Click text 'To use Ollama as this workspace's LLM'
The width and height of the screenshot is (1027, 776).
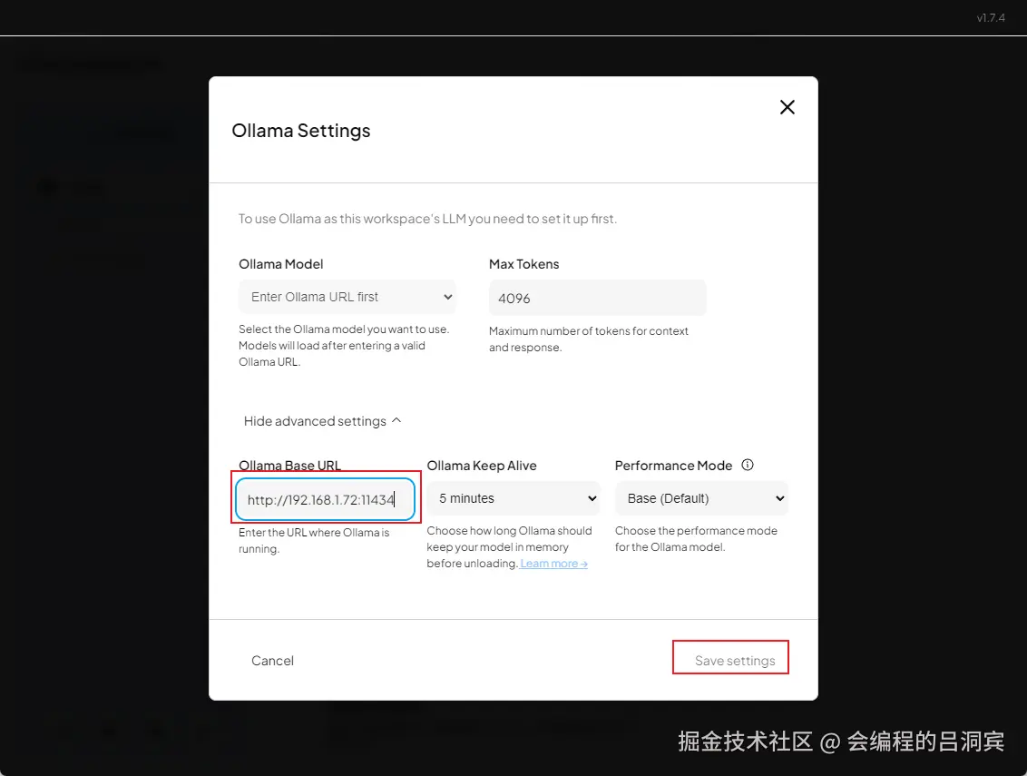point(352,219)
